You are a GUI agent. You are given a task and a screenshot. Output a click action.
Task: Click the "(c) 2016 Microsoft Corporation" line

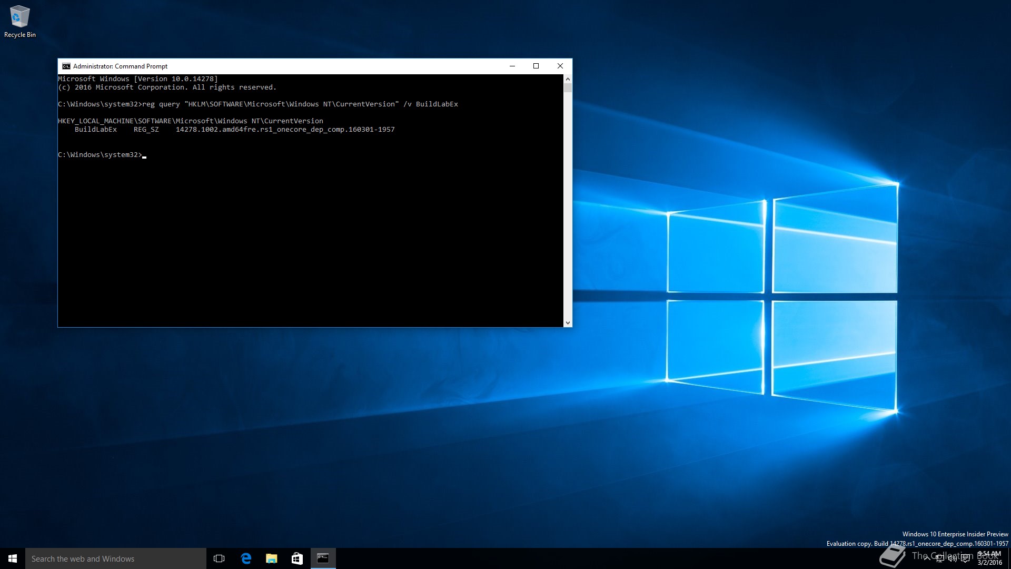[167, 87]
